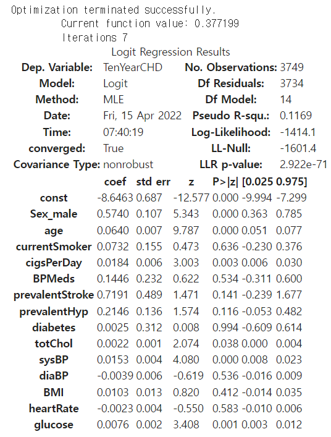The width and height of the screenshot is (331, 437).
Task: Click prevalentStroke upper bound 1.677
Action: [x=289, y=295]
